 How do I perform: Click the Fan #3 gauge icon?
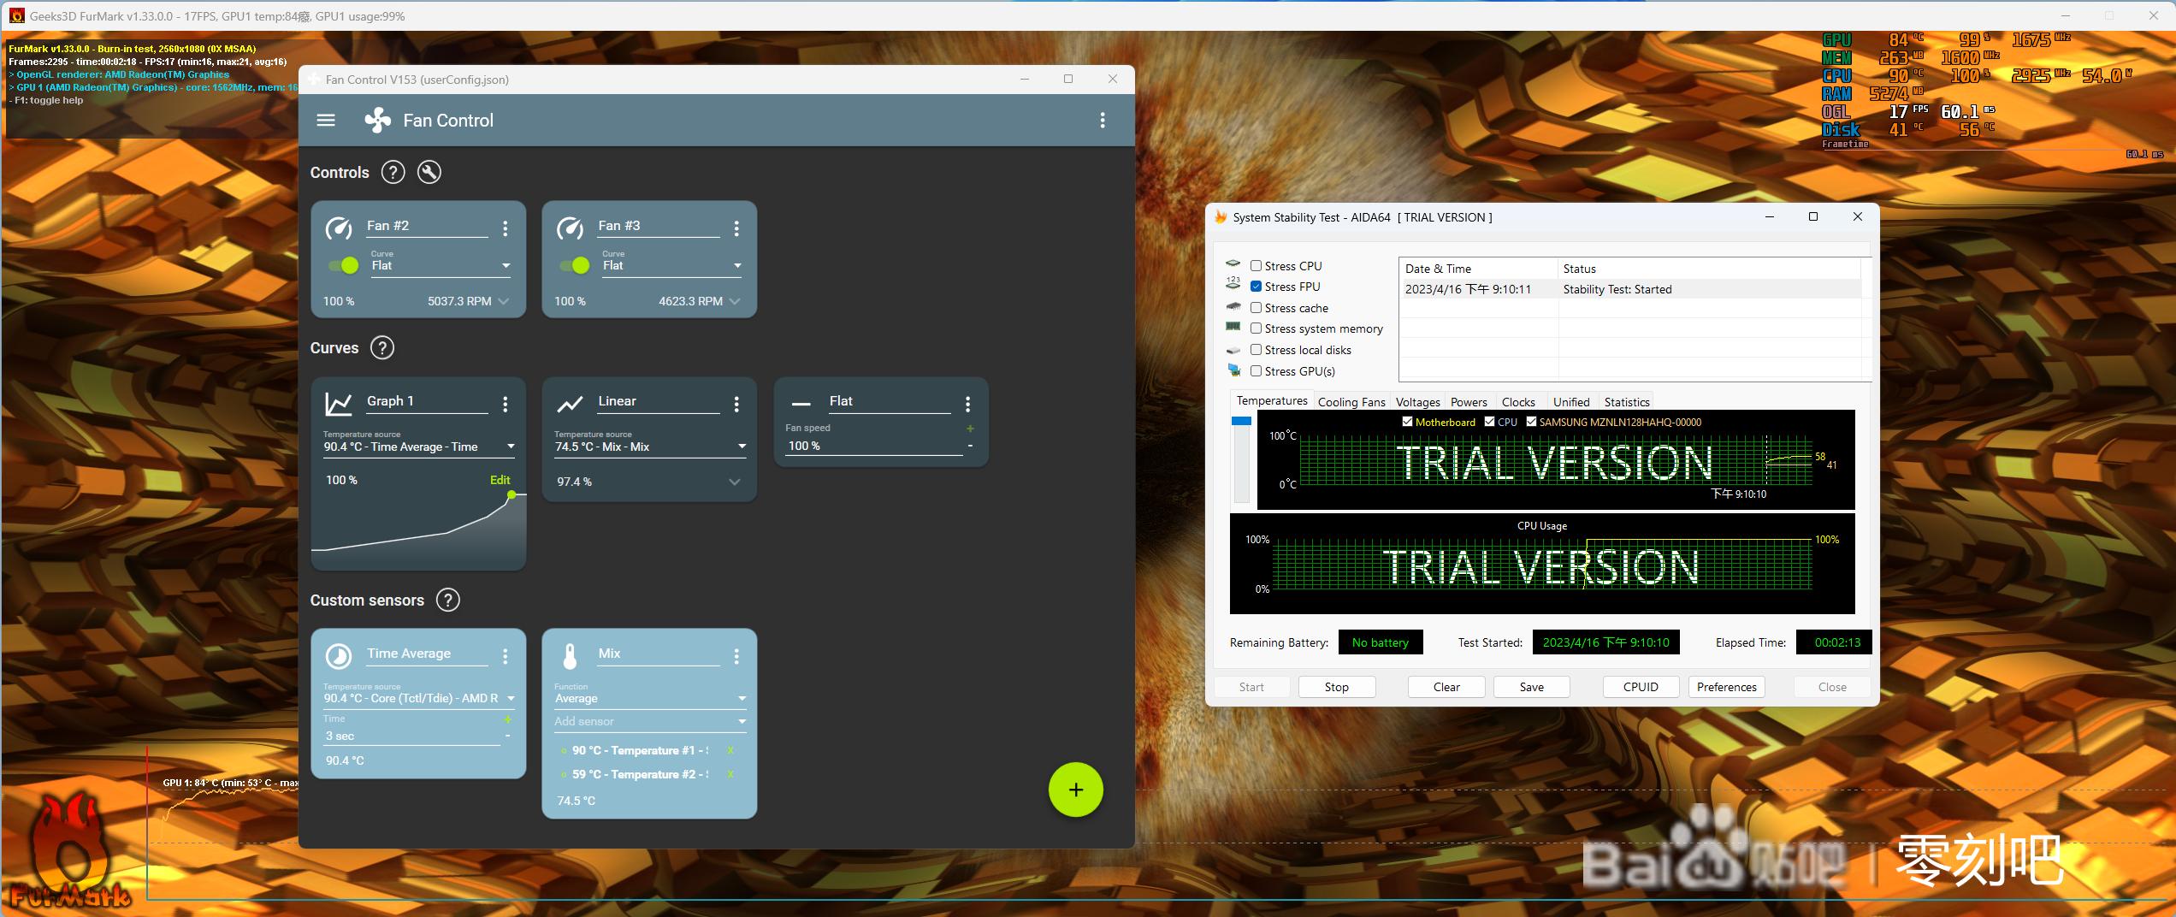(570, 228)
